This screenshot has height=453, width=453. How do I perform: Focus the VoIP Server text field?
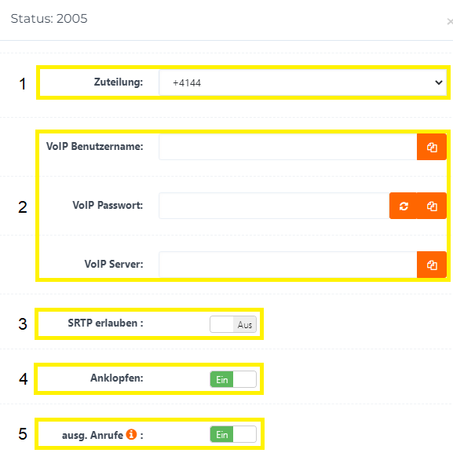pyautogui.click(x=288, y=265)
